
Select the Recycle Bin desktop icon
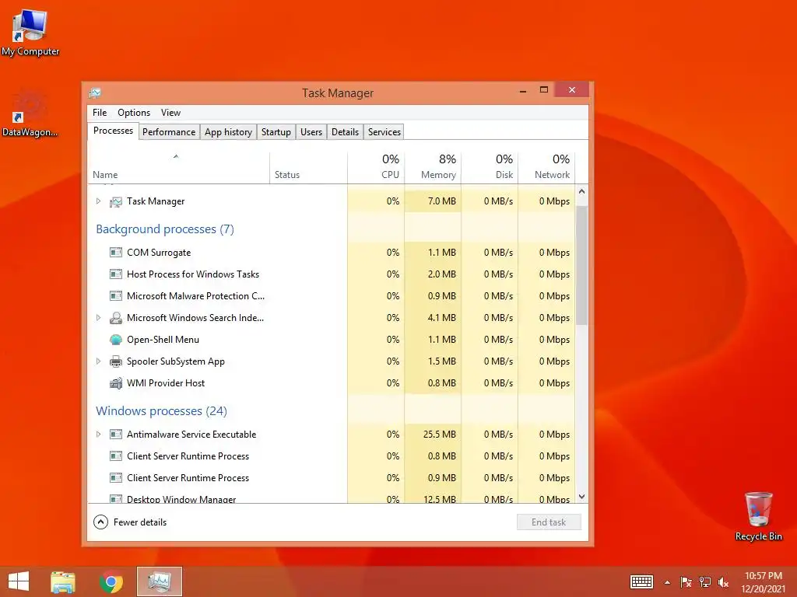coord(758,516)
